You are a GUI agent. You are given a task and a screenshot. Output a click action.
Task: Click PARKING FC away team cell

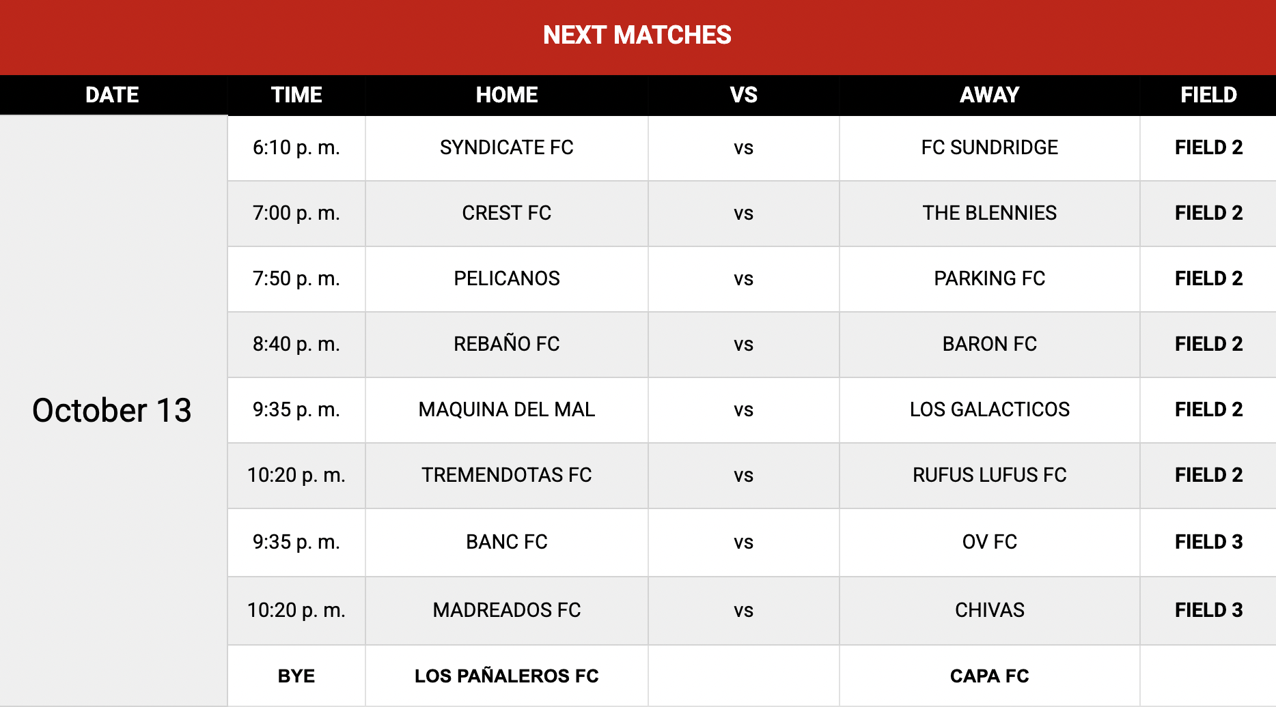tap(989, 278)
